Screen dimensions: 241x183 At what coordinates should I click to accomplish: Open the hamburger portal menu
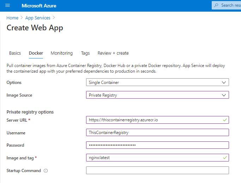click(7, 6)
